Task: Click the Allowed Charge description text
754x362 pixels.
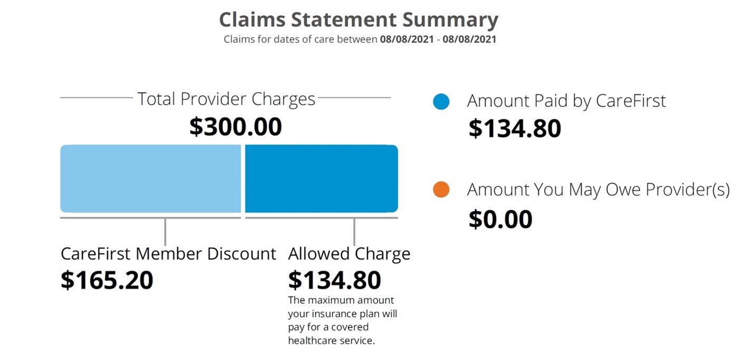Action: tap(343, 320)
